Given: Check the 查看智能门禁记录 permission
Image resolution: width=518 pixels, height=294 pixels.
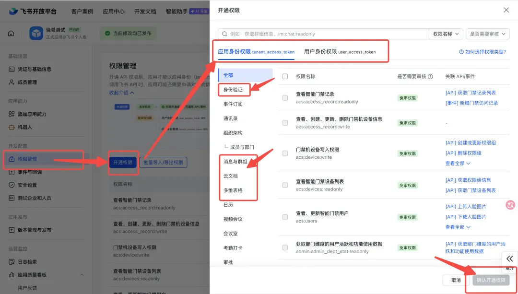Looking at the screenshot, I should point(285,98).
